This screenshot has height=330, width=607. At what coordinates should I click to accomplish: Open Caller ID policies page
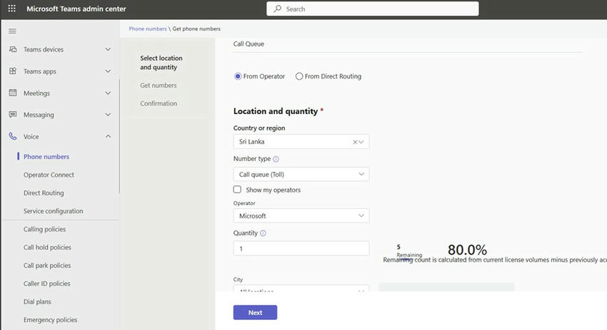(47, 284)
